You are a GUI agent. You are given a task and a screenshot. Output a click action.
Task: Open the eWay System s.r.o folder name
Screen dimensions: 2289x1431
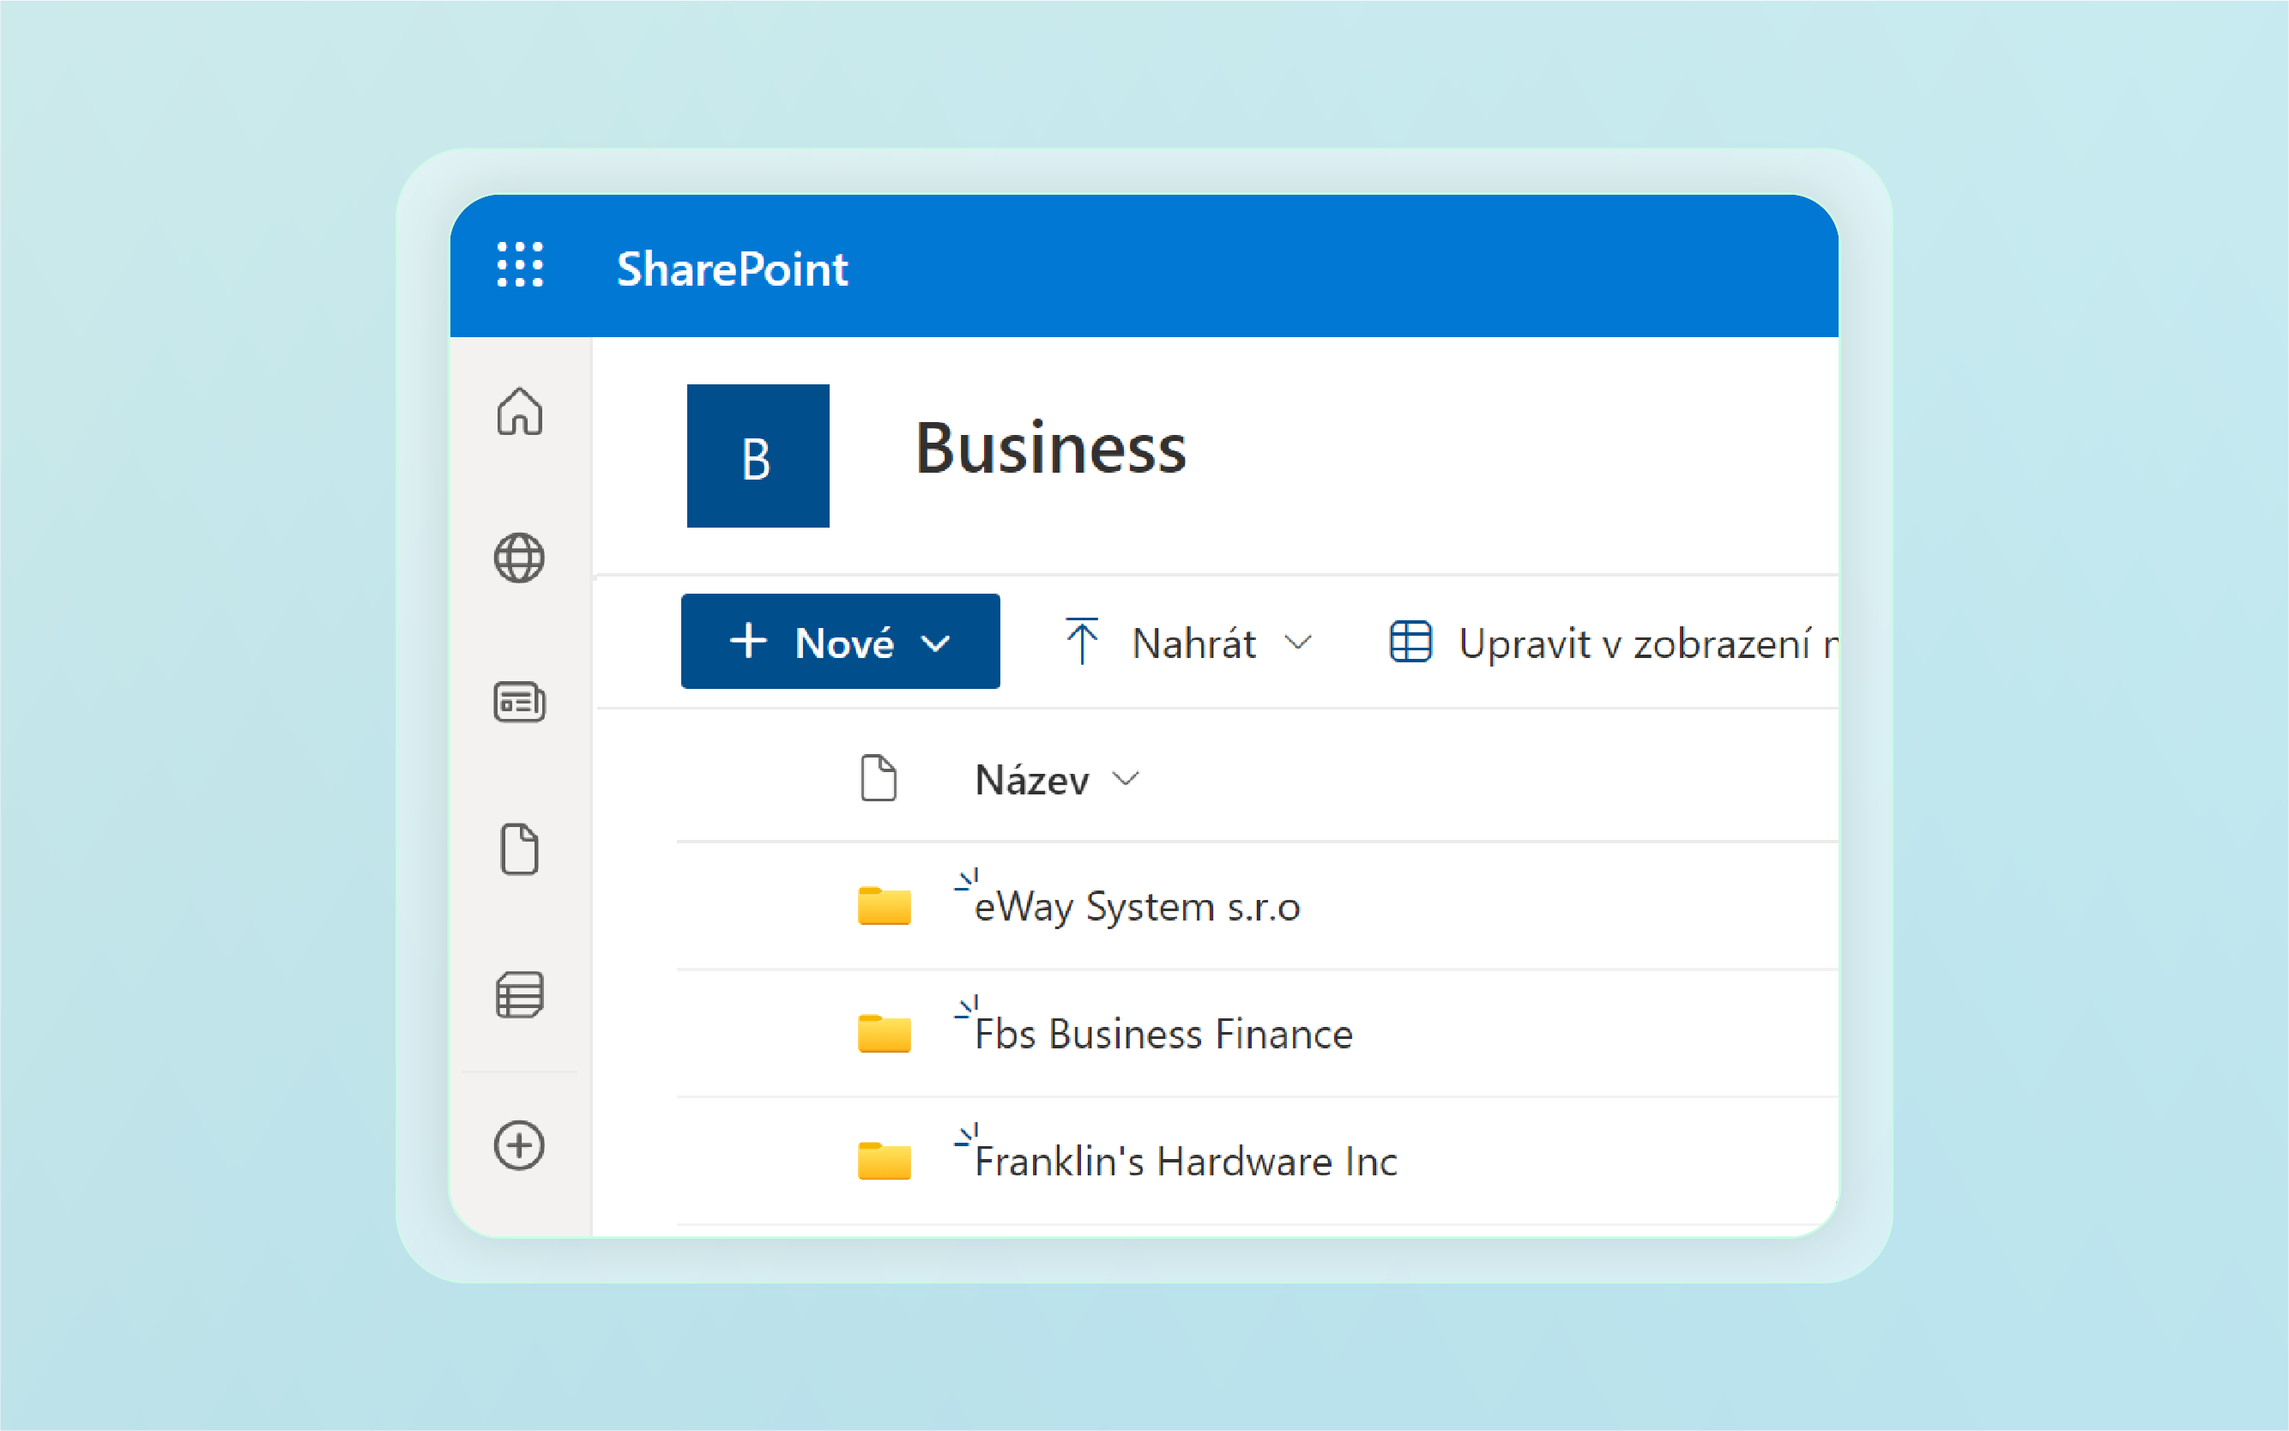click(x=1138, y=907)
